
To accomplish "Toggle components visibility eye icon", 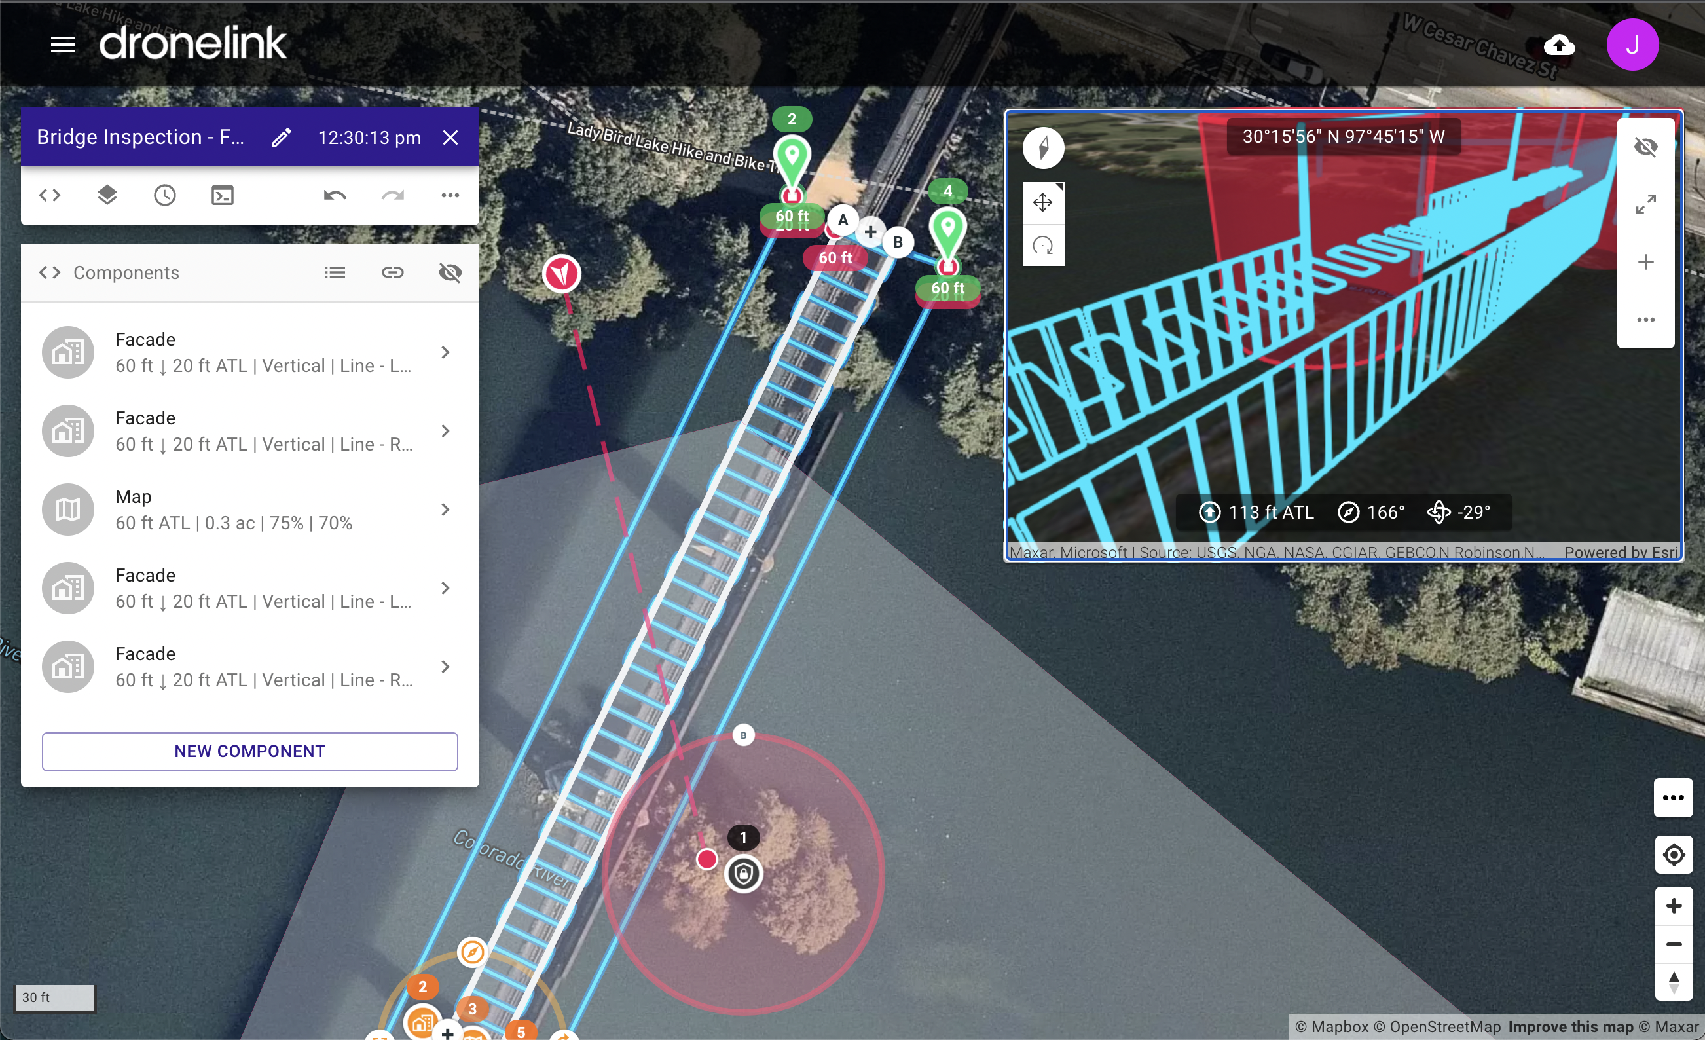I will pyautogui.click(x=450, y=272).
